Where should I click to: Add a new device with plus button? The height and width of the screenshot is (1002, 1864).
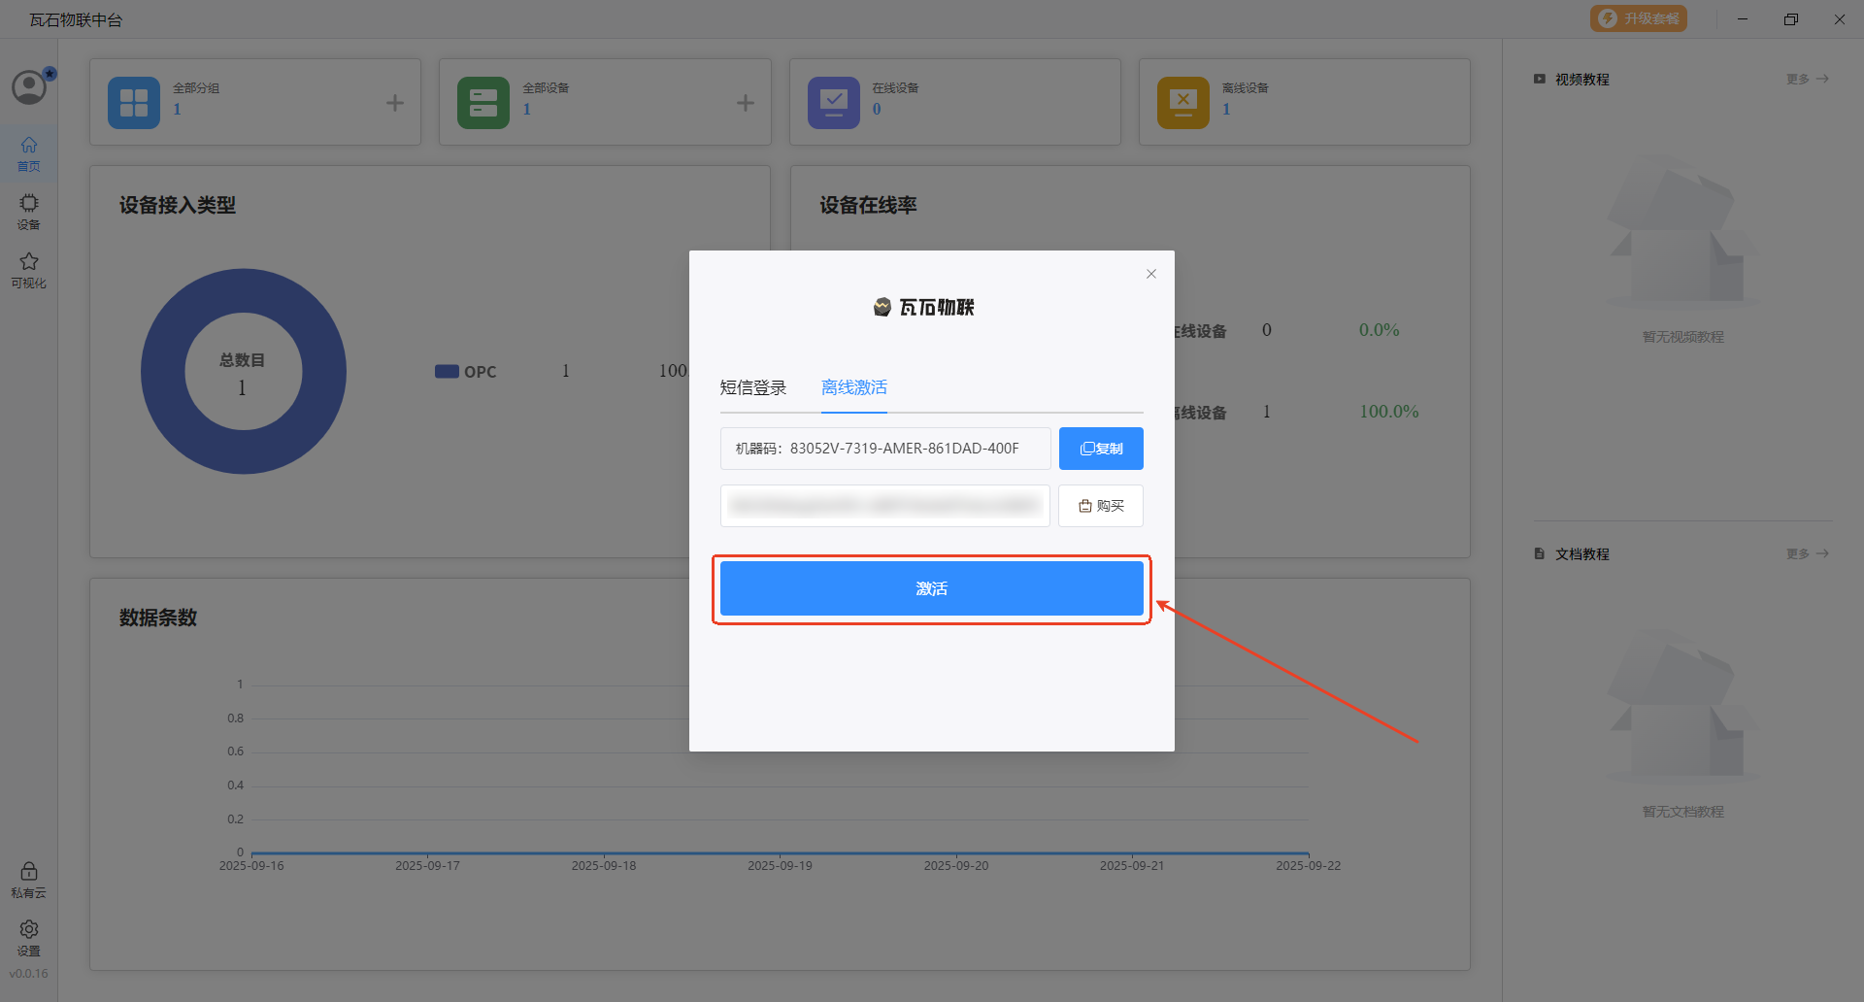point(745,103)
